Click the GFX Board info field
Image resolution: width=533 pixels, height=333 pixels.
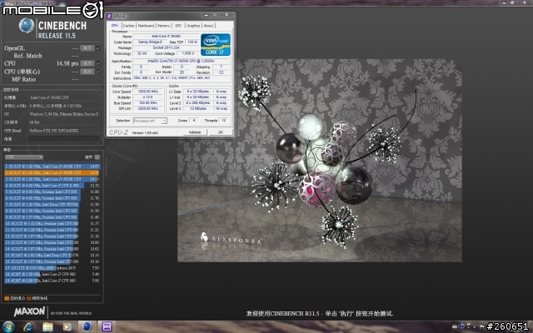pyautogui.click(x=64, y=131)
